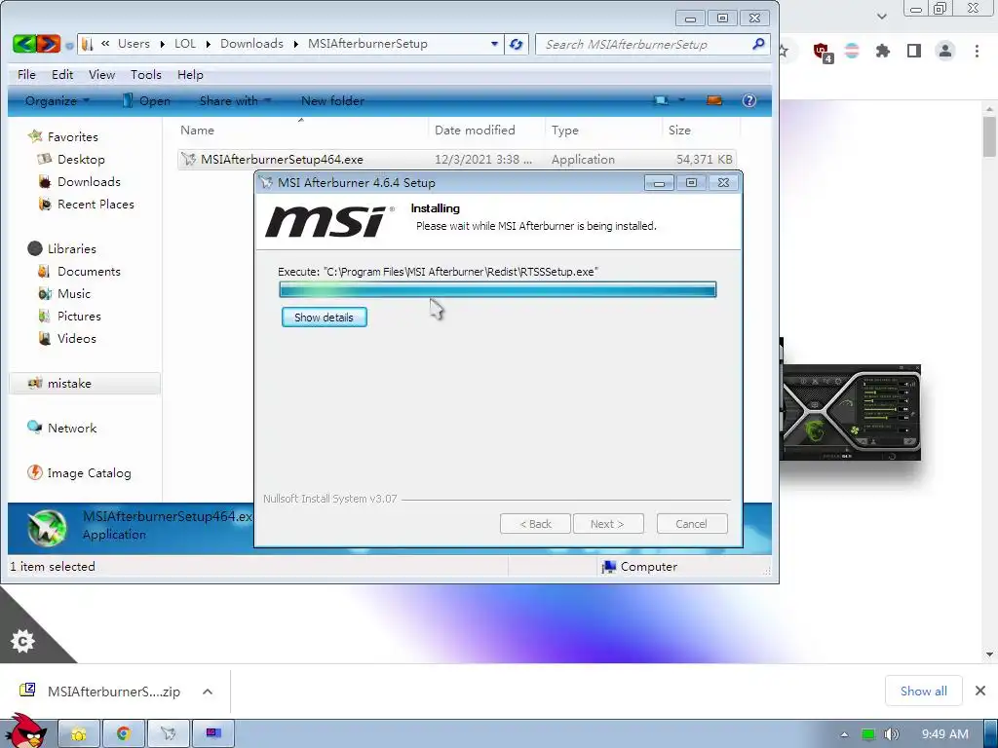
Task: Toggle the preview pane icon
Action: click(x=714, y=100)
